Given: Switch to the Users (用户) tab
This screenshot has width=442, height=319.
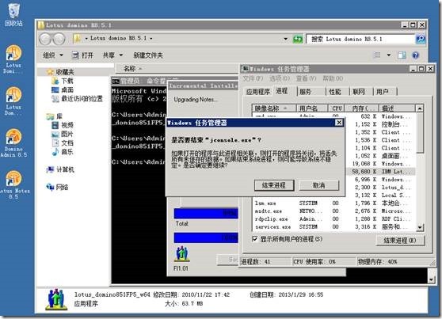Looking at the screenshot, I should coord(385,92).
